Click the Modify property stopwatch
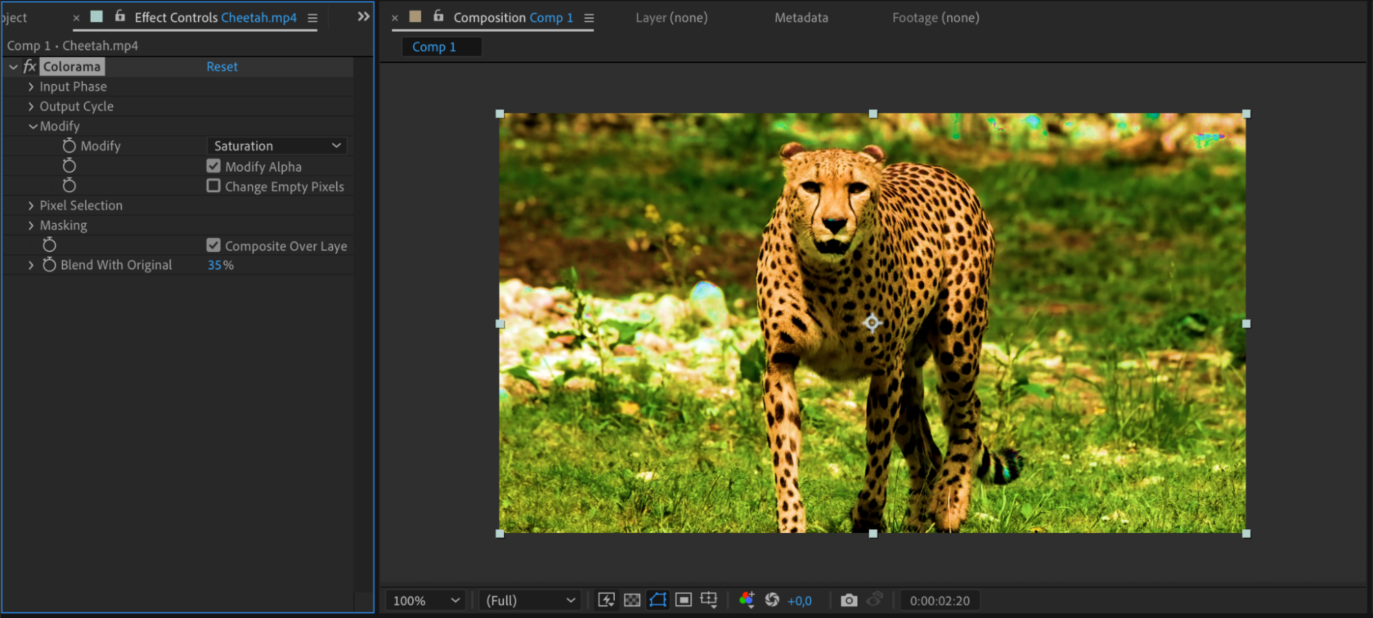1373x618 pixels. click(69, 146)
